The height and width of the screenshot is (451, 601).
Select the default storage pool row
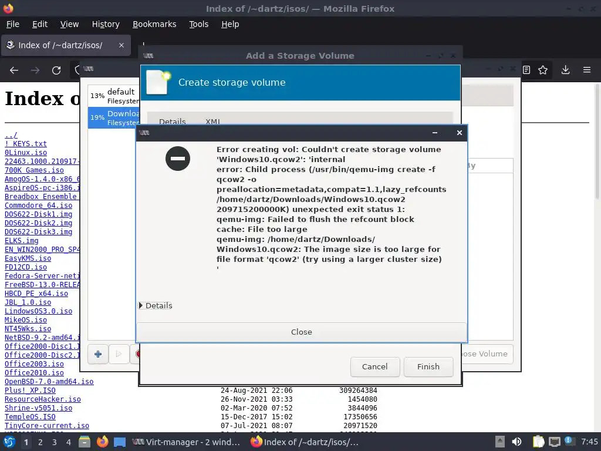[x=114, y=96]
